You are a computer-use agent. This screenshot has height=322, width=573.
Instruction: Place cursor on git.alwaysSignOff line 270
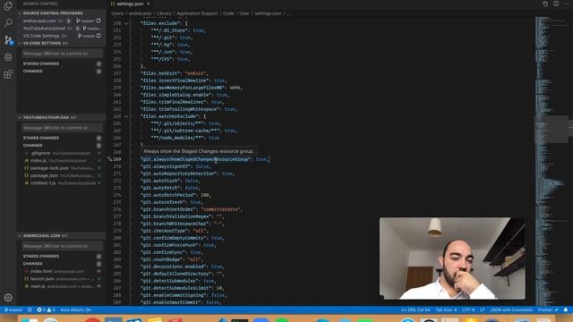point(175,166)
